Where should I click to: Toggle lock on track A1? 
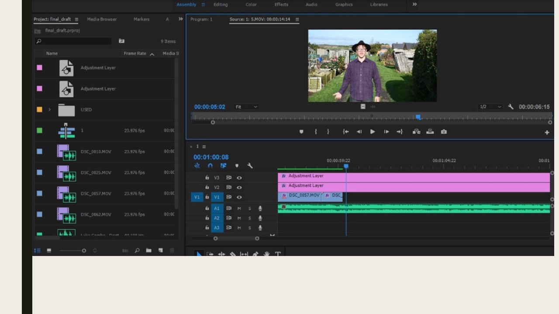point(207,208)
